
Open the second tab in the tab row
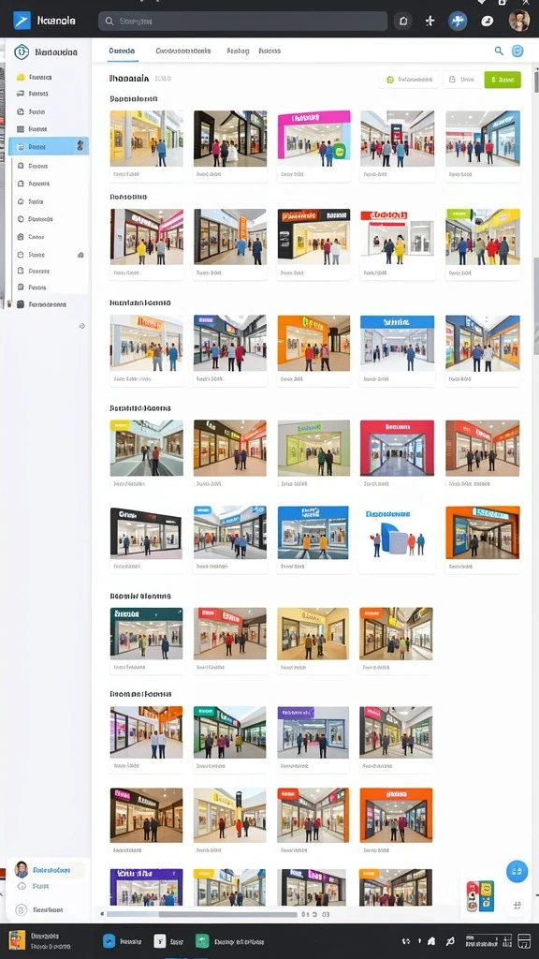(x=183, y=52)
